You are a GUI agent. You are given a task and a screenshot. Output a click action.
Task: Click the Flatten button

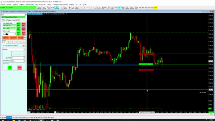[x=6, y=38]
